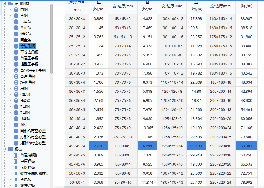Click the cell 63×63×10
This screenshot has width=264, height=188.
(123, 37)
